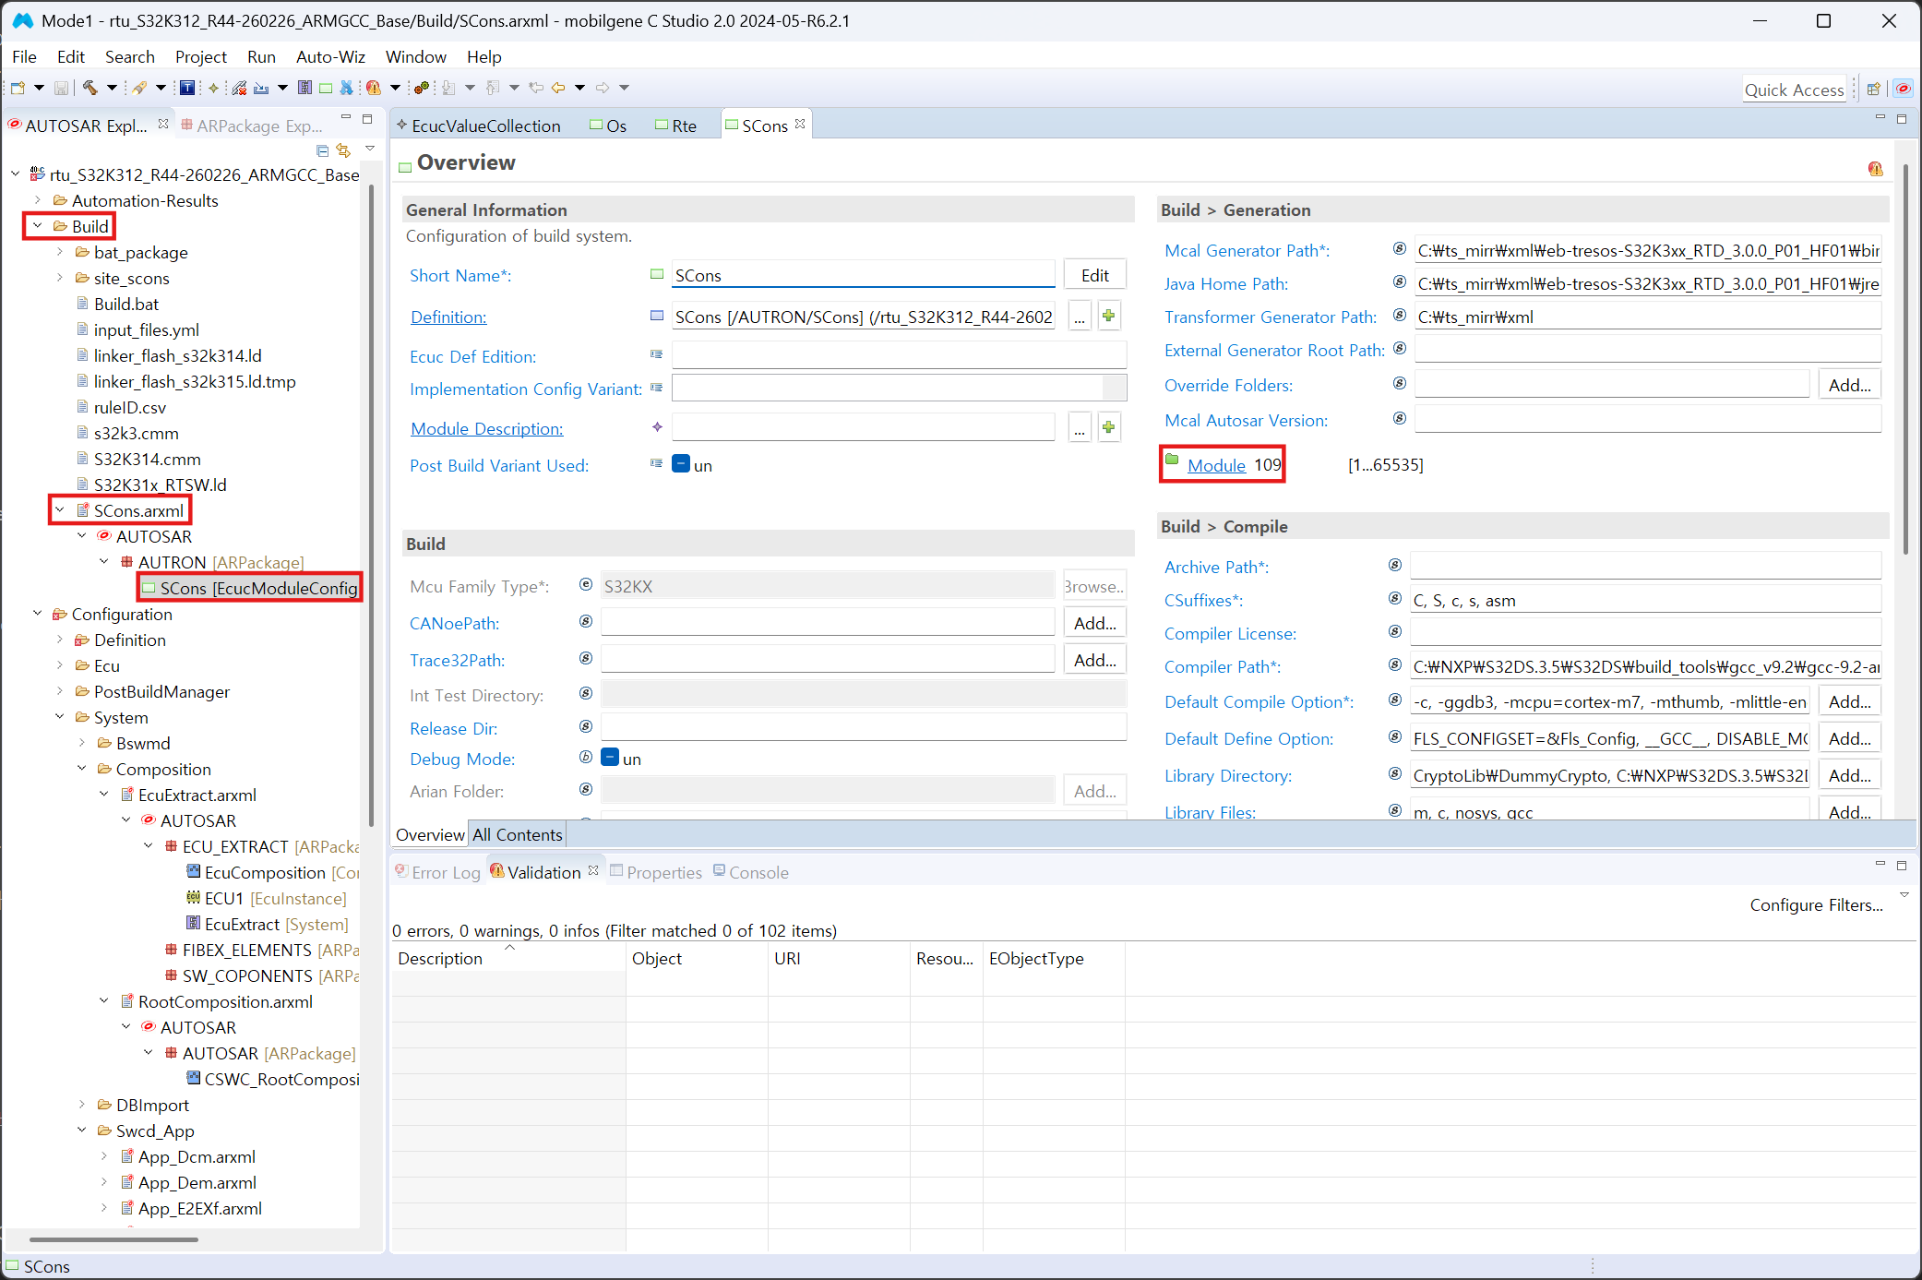Click the Definition hyperlink label

point(448,317)
